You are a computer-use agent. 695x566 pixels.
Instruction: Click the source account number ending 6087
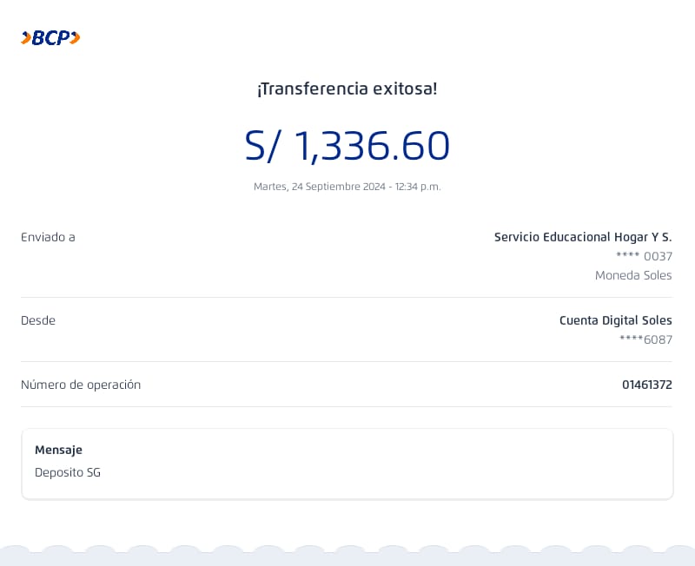(x=645, y=339)
